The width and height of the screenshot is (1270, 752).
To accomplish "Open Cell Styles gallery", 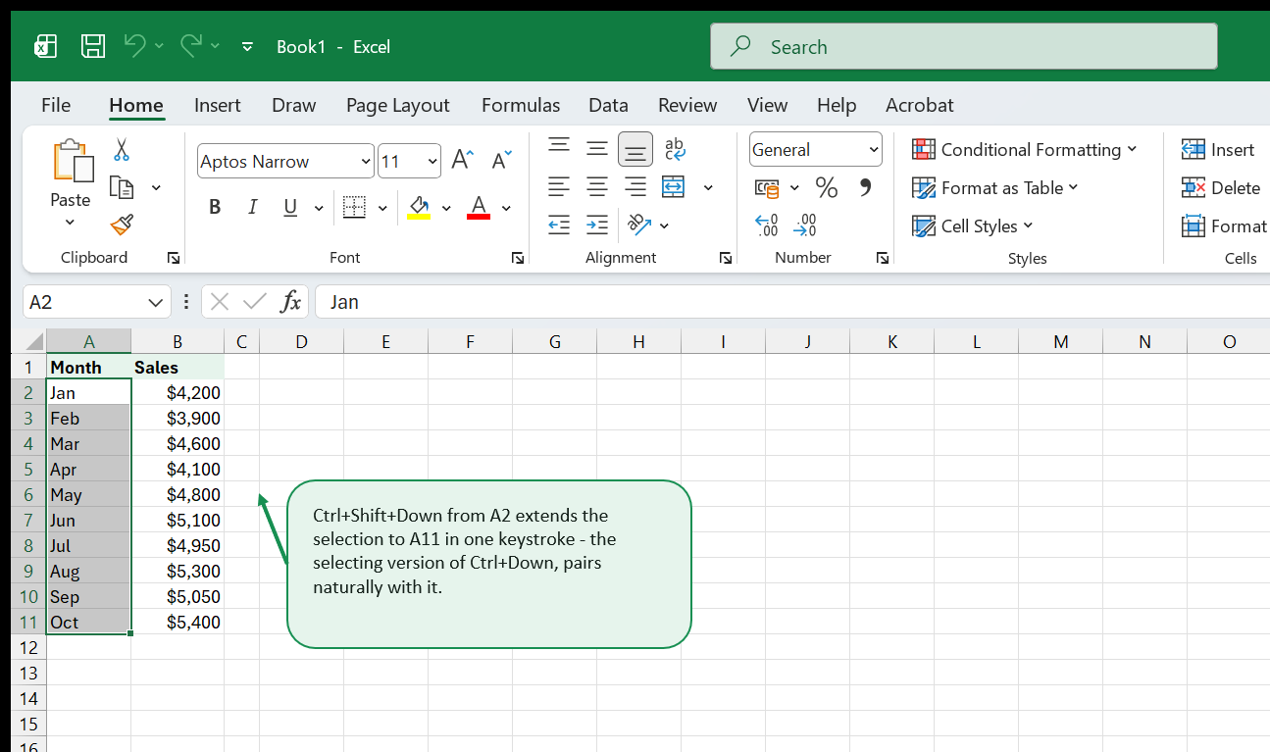I will coord(973,226).
